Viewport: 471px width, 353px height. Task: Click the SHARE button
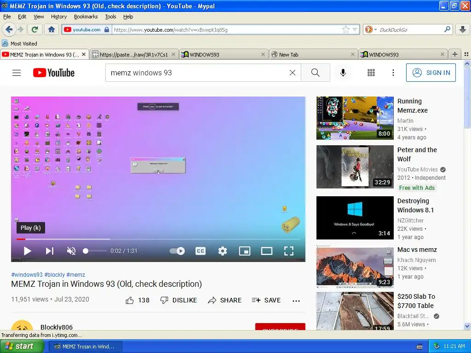click(x=224, y=300)
